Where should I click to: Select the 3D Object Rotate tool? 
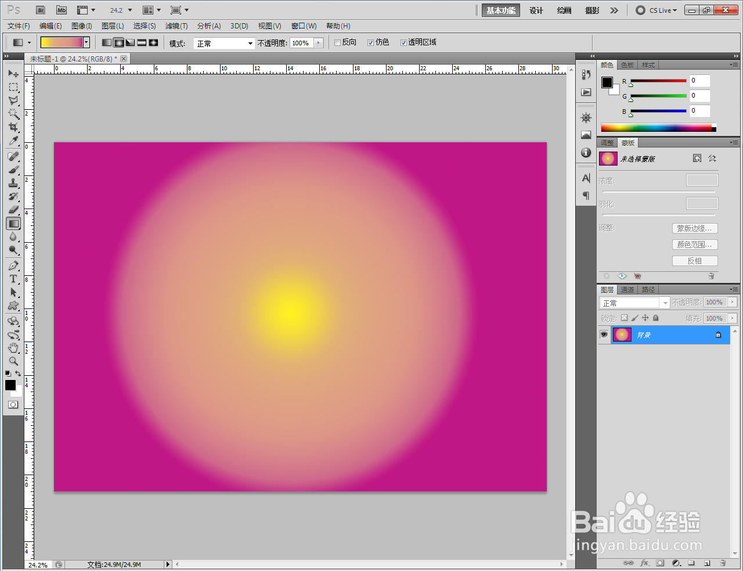13,321
